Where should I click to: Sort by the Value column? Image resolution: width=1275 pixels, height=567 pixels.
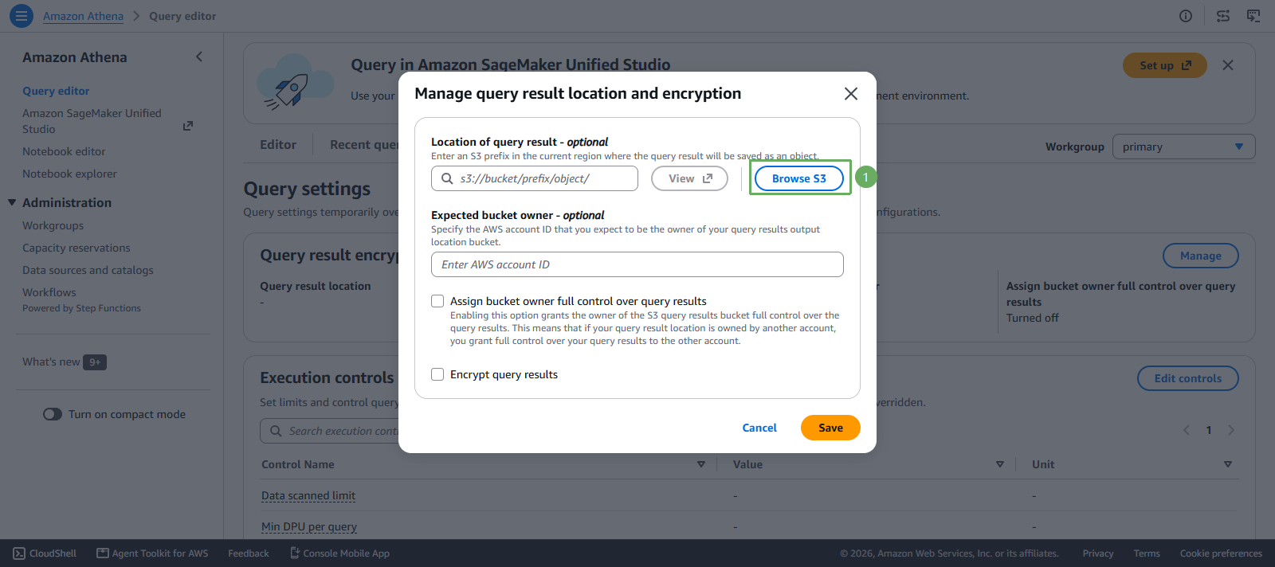(x=1000, y=464)
